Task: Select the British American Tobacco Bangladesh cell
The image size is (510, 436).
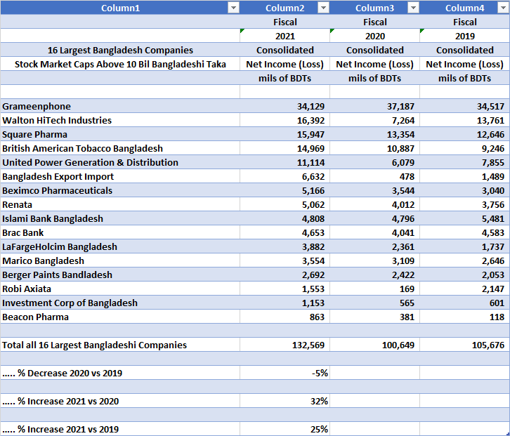Action: (120, 148)
